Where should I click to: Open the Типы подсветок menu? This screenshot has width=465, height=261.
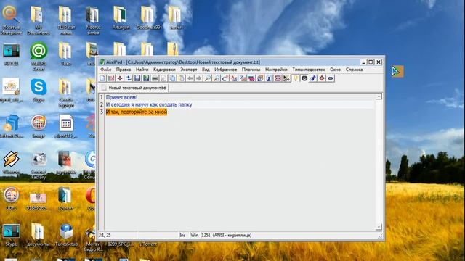(x=308, y=70)
